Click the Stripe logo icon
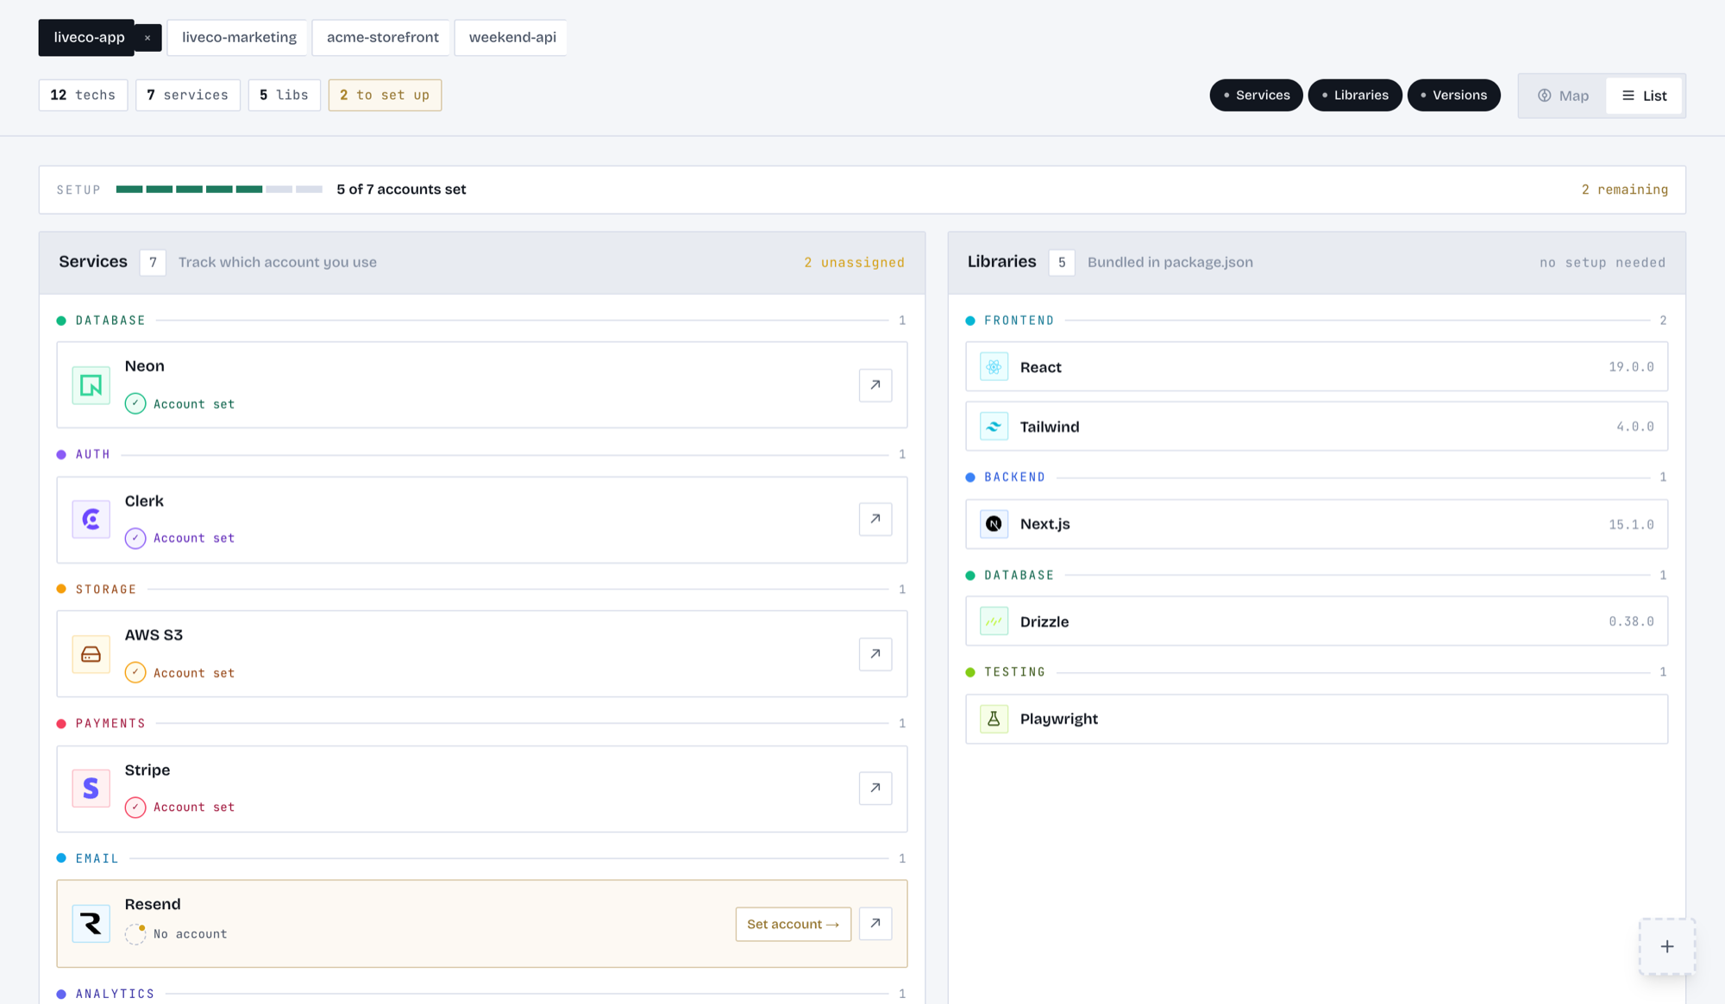1725x1004 pixels. 91,788
